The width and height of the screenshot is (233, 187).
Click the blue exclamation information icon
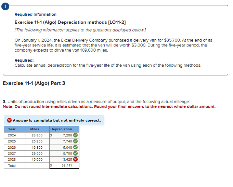point(5,6)
